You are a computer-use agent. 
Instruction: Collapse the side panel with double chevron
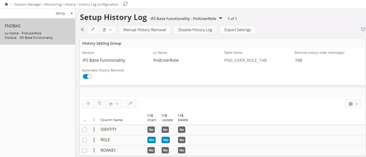pyautogui.click(x=82, y=29)
